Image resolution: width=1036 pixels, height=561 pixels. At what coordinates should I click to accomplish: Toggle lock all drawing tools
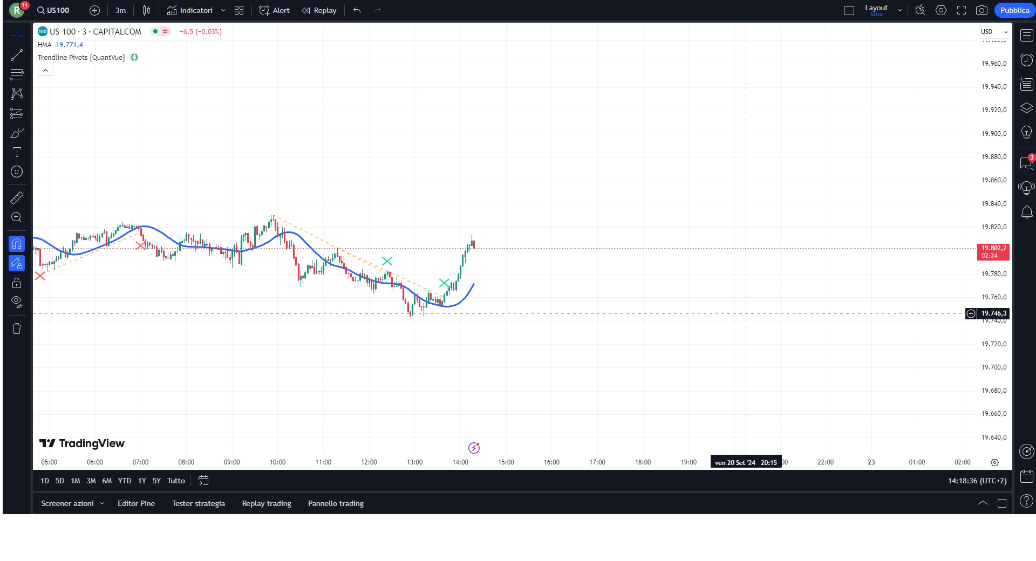[17, 283]
